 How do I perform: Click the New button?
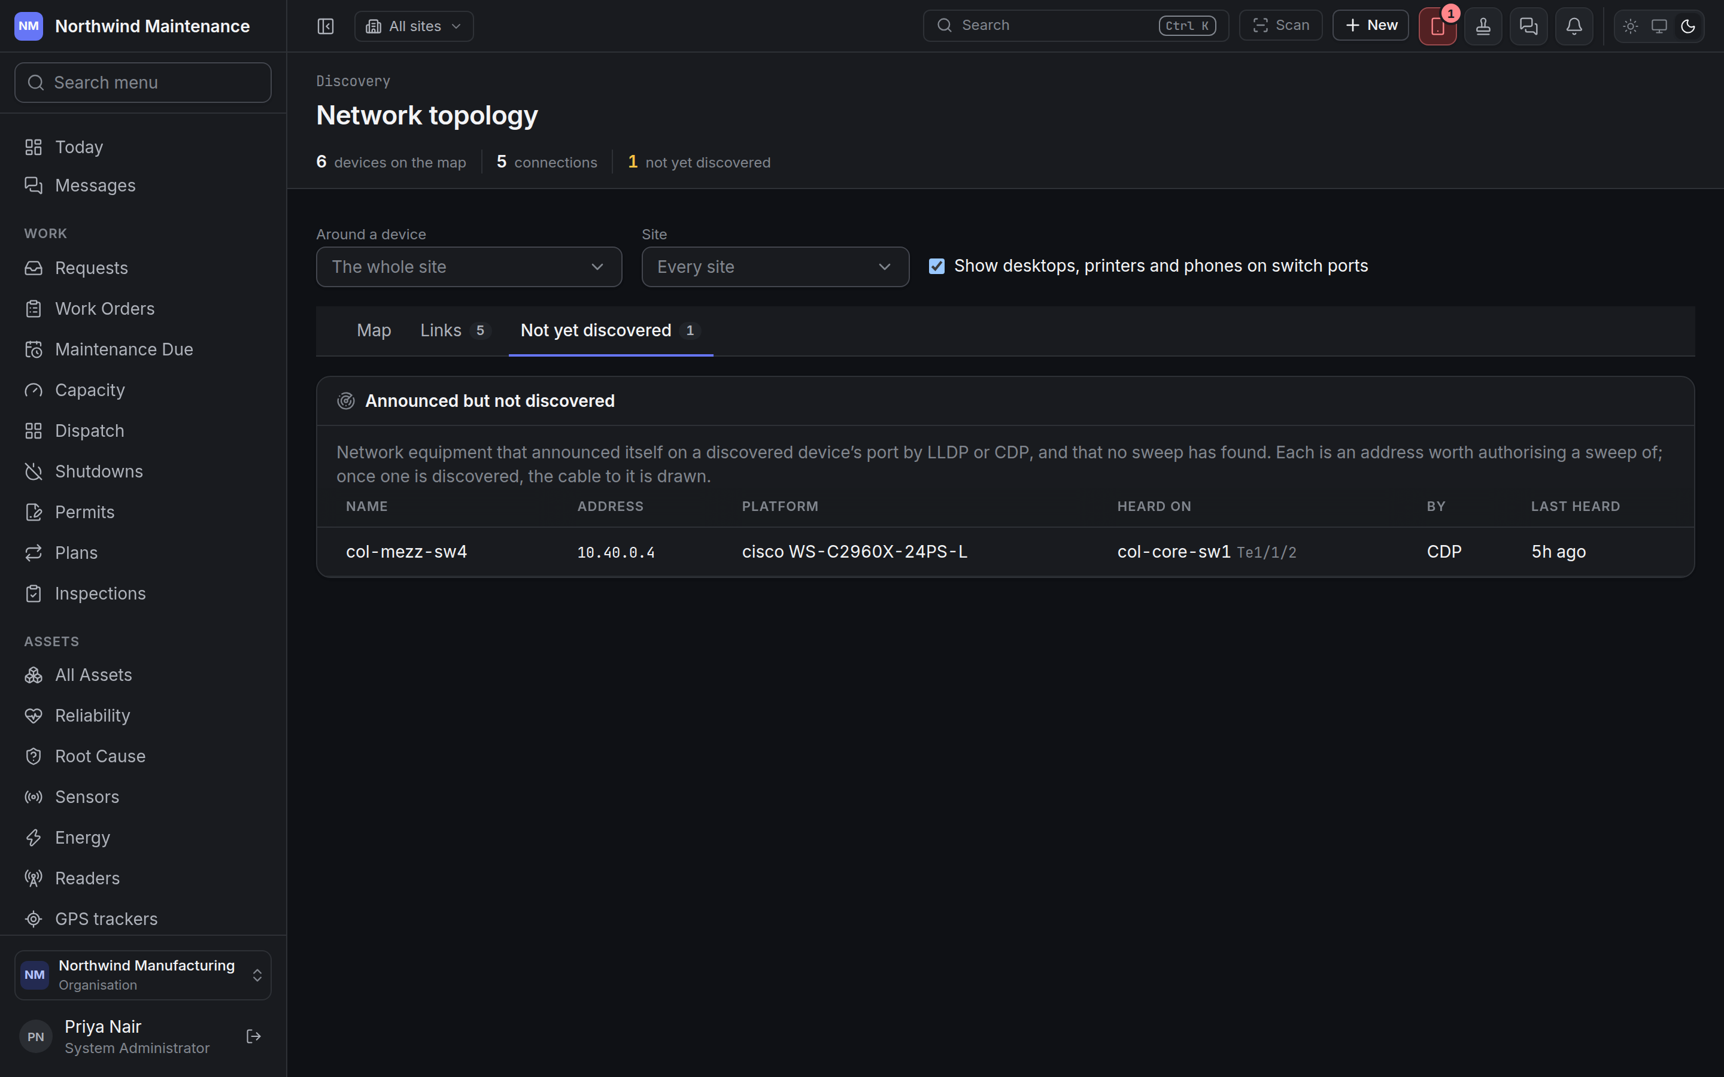click(x=1371, y=26)
